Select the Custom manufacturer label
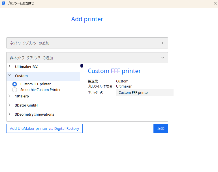The height and width of the screenshot is (172, 218). [21, 76]
